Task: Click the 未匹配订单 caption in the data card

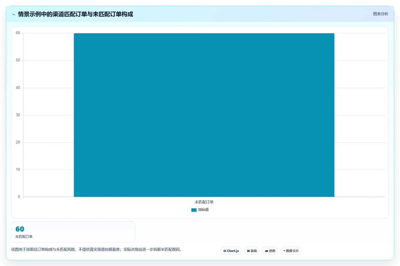Action: pos(24,237)
